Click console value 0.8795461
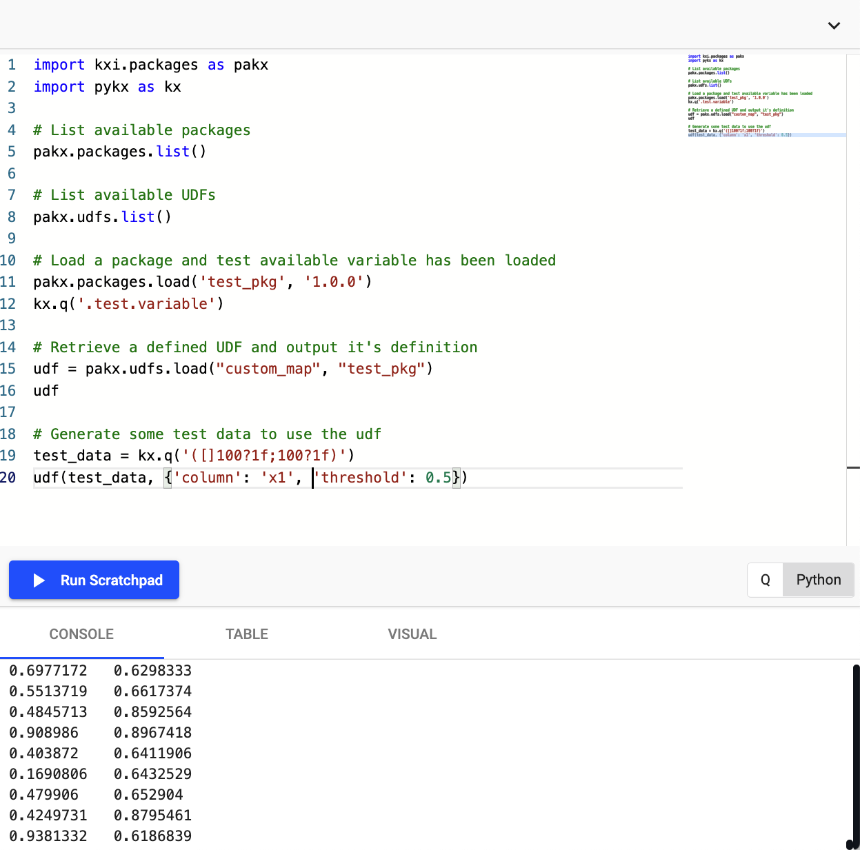 pyautogui.click(x=152, y=816)
